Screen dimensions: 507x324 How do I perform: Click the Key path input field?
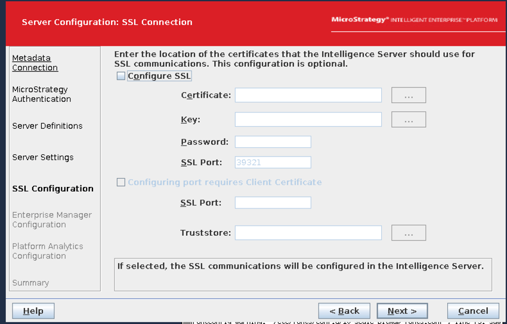(x=308, y=119)
